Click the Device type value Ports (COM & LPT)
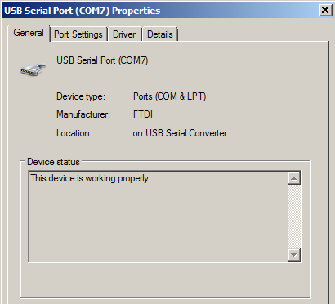 click(169, 96)
